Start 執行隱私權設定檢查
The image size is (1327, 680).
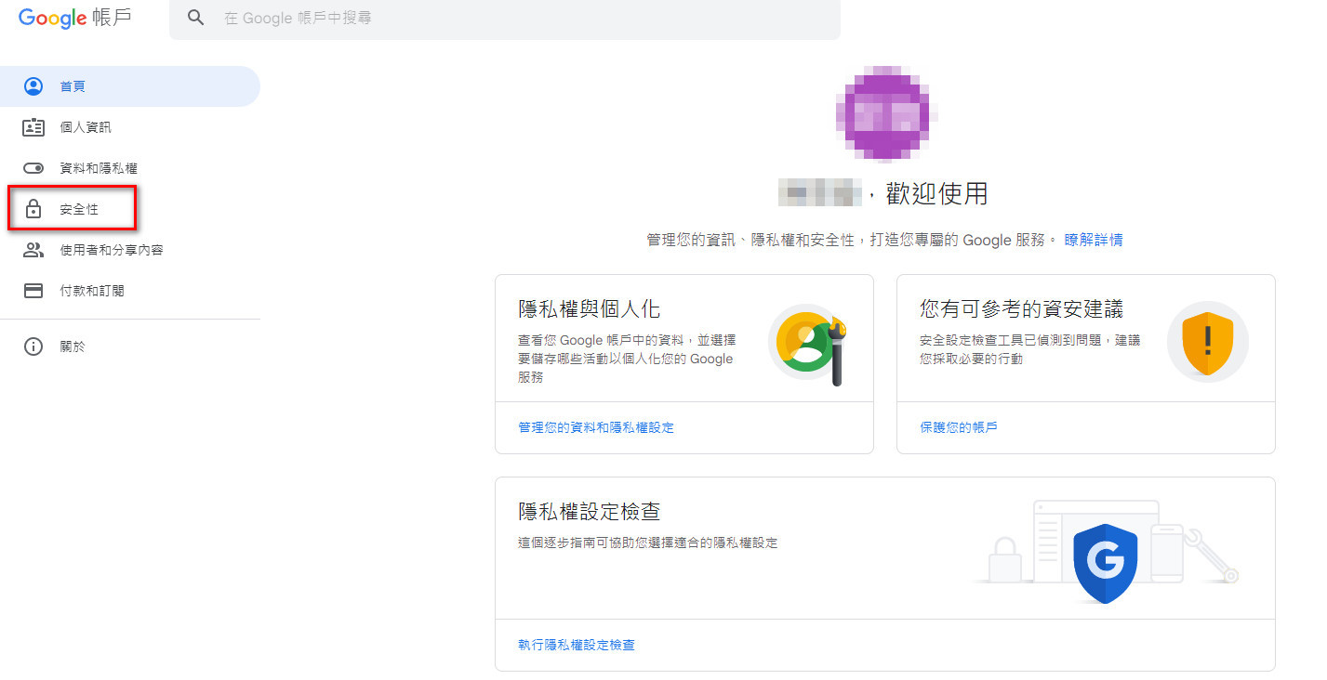tap(576, 644)
